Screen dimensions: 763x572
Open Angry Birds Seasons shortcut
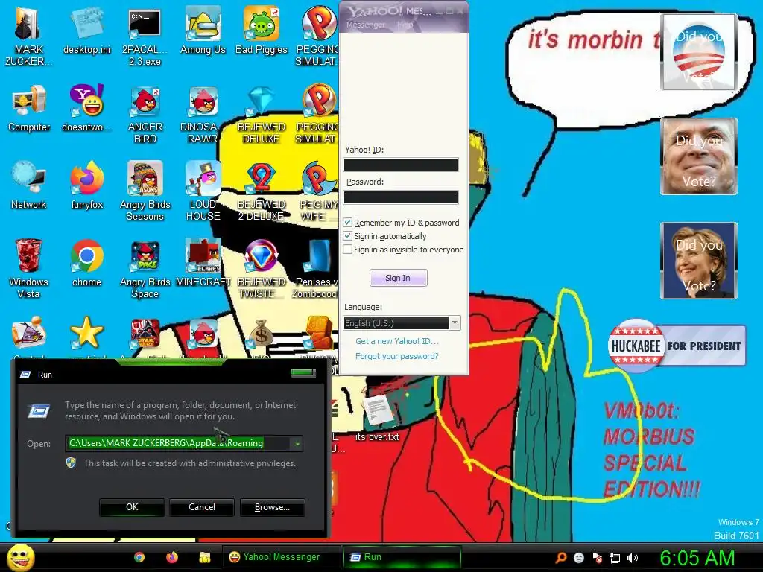(145, 191)
